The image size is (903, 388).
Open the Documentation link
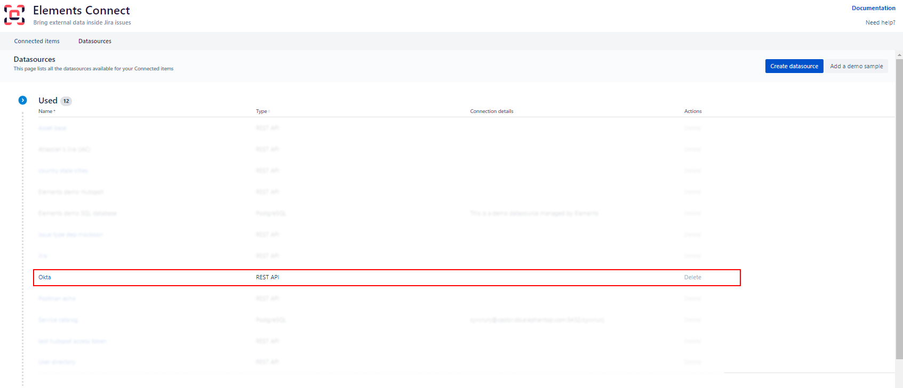(x=873, y=8)
